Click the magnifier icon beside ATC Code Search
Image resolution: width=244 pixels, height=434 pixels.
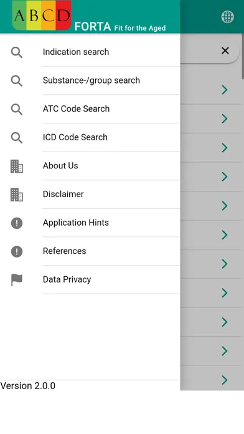[17, 109]
